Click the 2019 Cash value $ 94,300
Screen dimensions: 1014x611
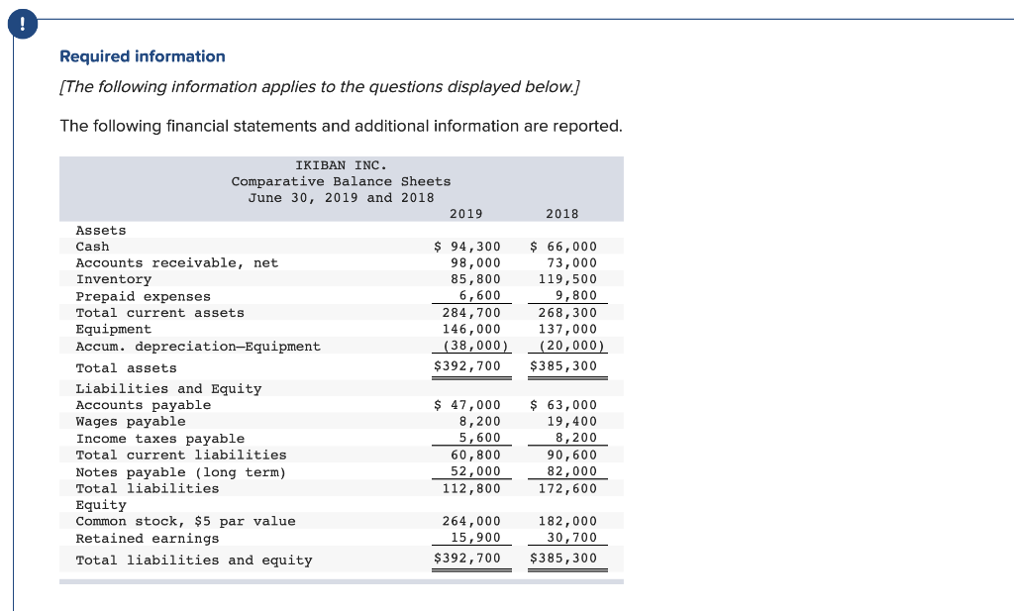click(467, 247)
